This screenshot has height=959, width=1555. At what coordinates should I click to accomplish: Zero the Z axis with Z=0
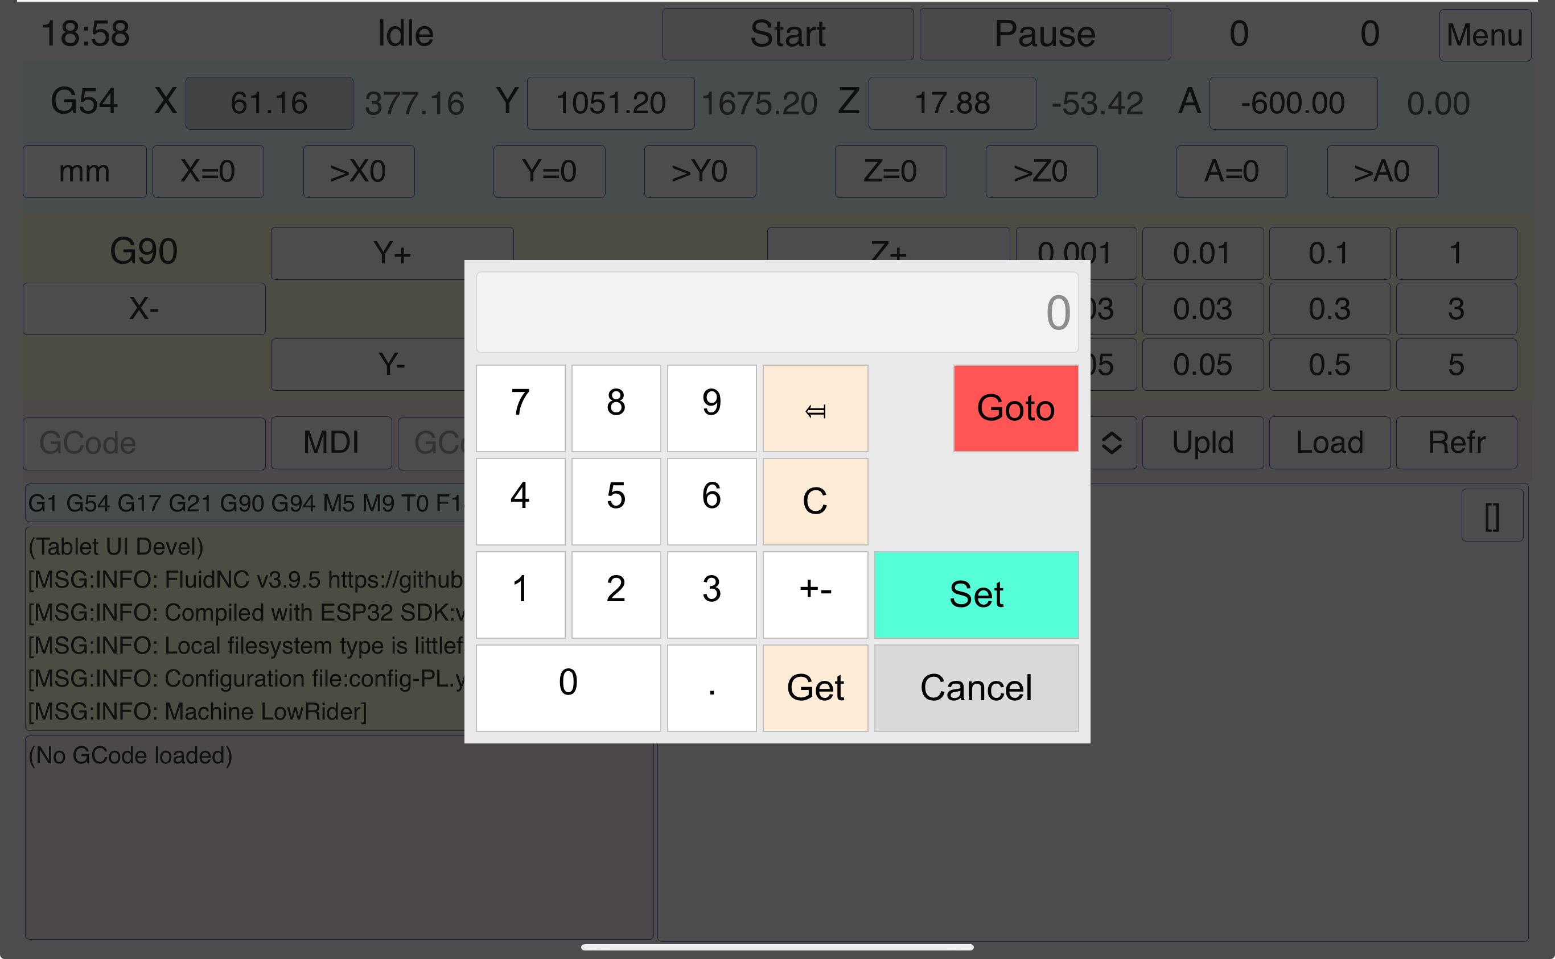point(890,171)
